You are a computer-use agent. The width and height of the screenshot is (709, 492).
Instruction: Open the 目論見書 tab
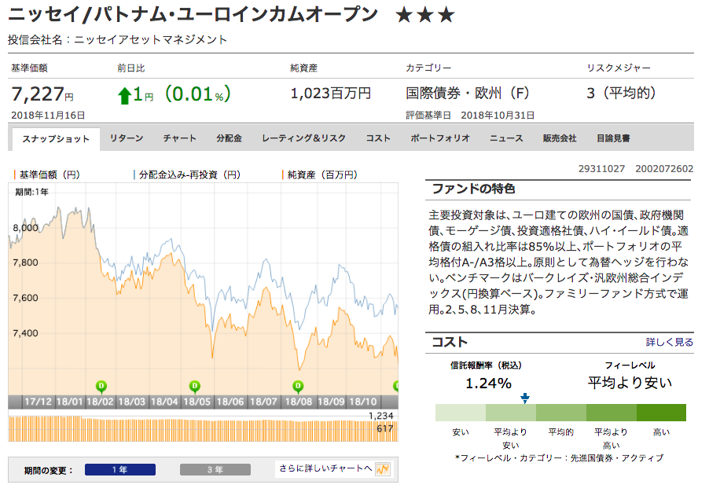(613, 138)
